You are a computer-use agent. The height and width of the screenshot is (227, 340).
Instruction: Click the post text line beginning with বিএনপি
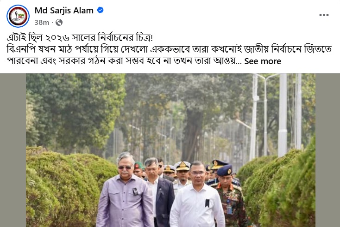pyautogui.click(x=169, y=49)
